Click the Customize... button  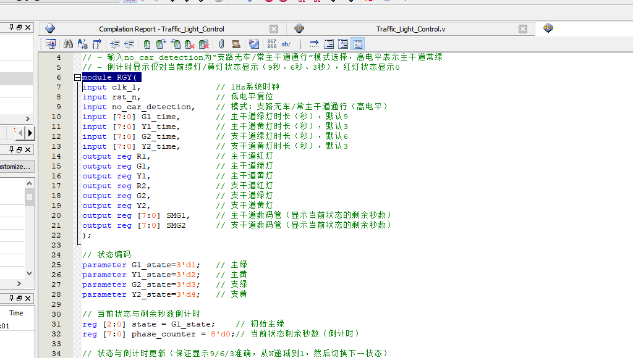(17, 167)
